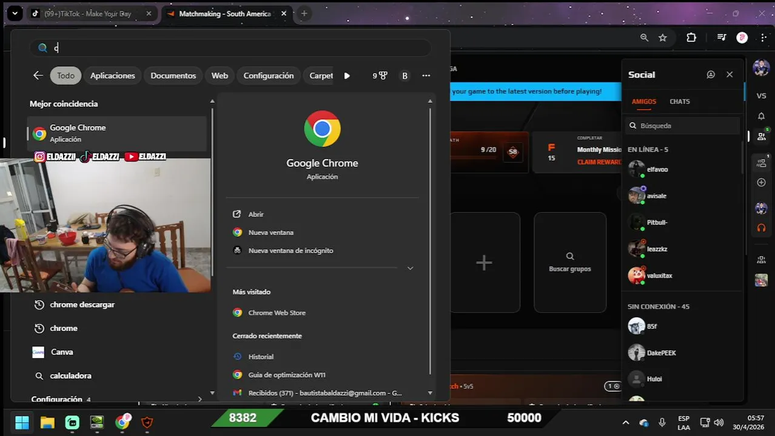Open the browser profile avatar
The width and height of the screenshot is (775, 436).
pos(742,38)
